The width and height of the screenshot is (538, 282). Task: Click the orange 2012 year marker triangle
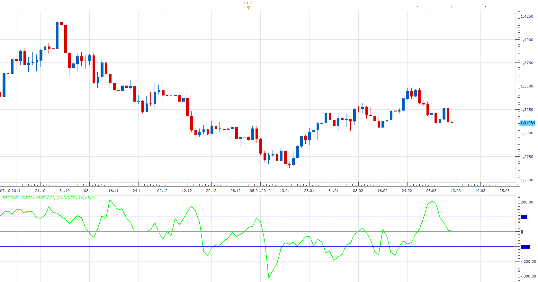pos(248,8)
